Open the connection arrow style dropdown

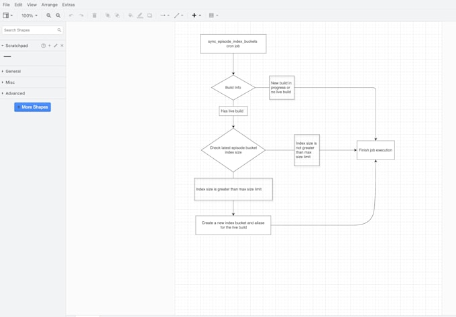click(164, 15)
